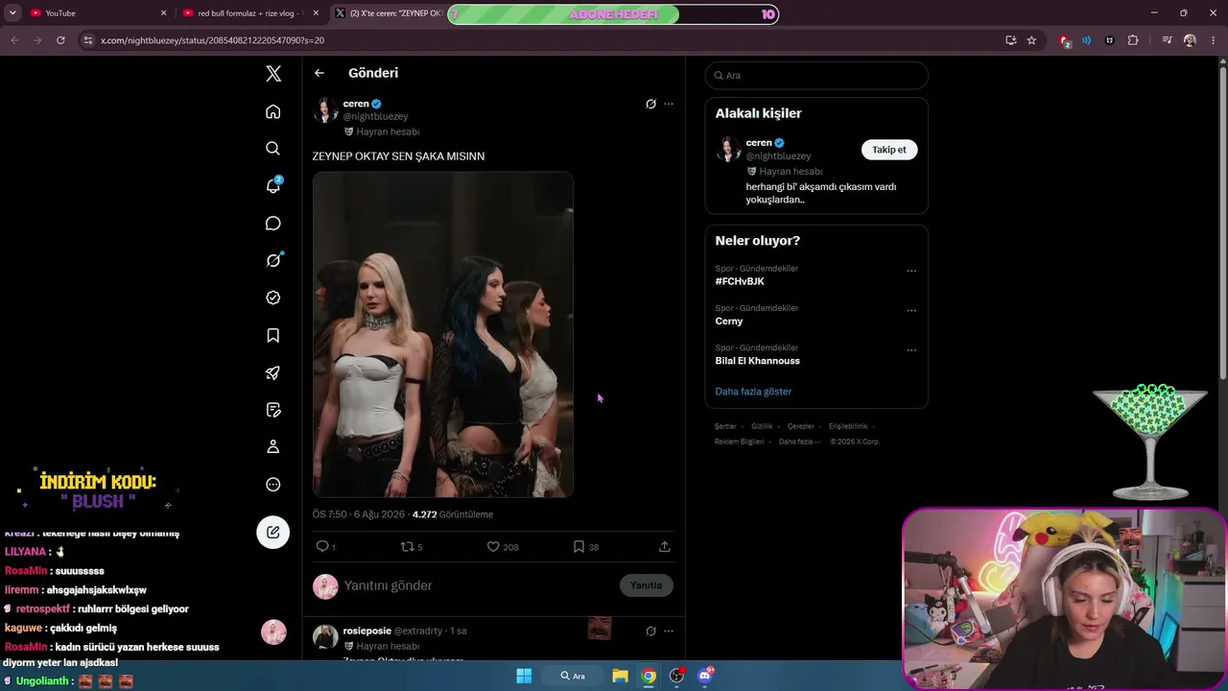Open Grok from the left sidebar
The width and height of the screenshot is (1228, 691).
tap(273, 260)
